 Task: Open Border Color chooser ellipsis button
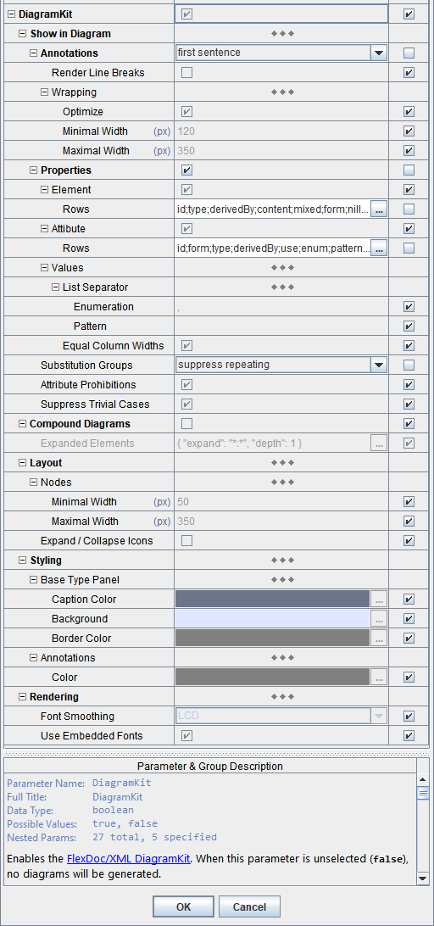click(x=379, y=639)
